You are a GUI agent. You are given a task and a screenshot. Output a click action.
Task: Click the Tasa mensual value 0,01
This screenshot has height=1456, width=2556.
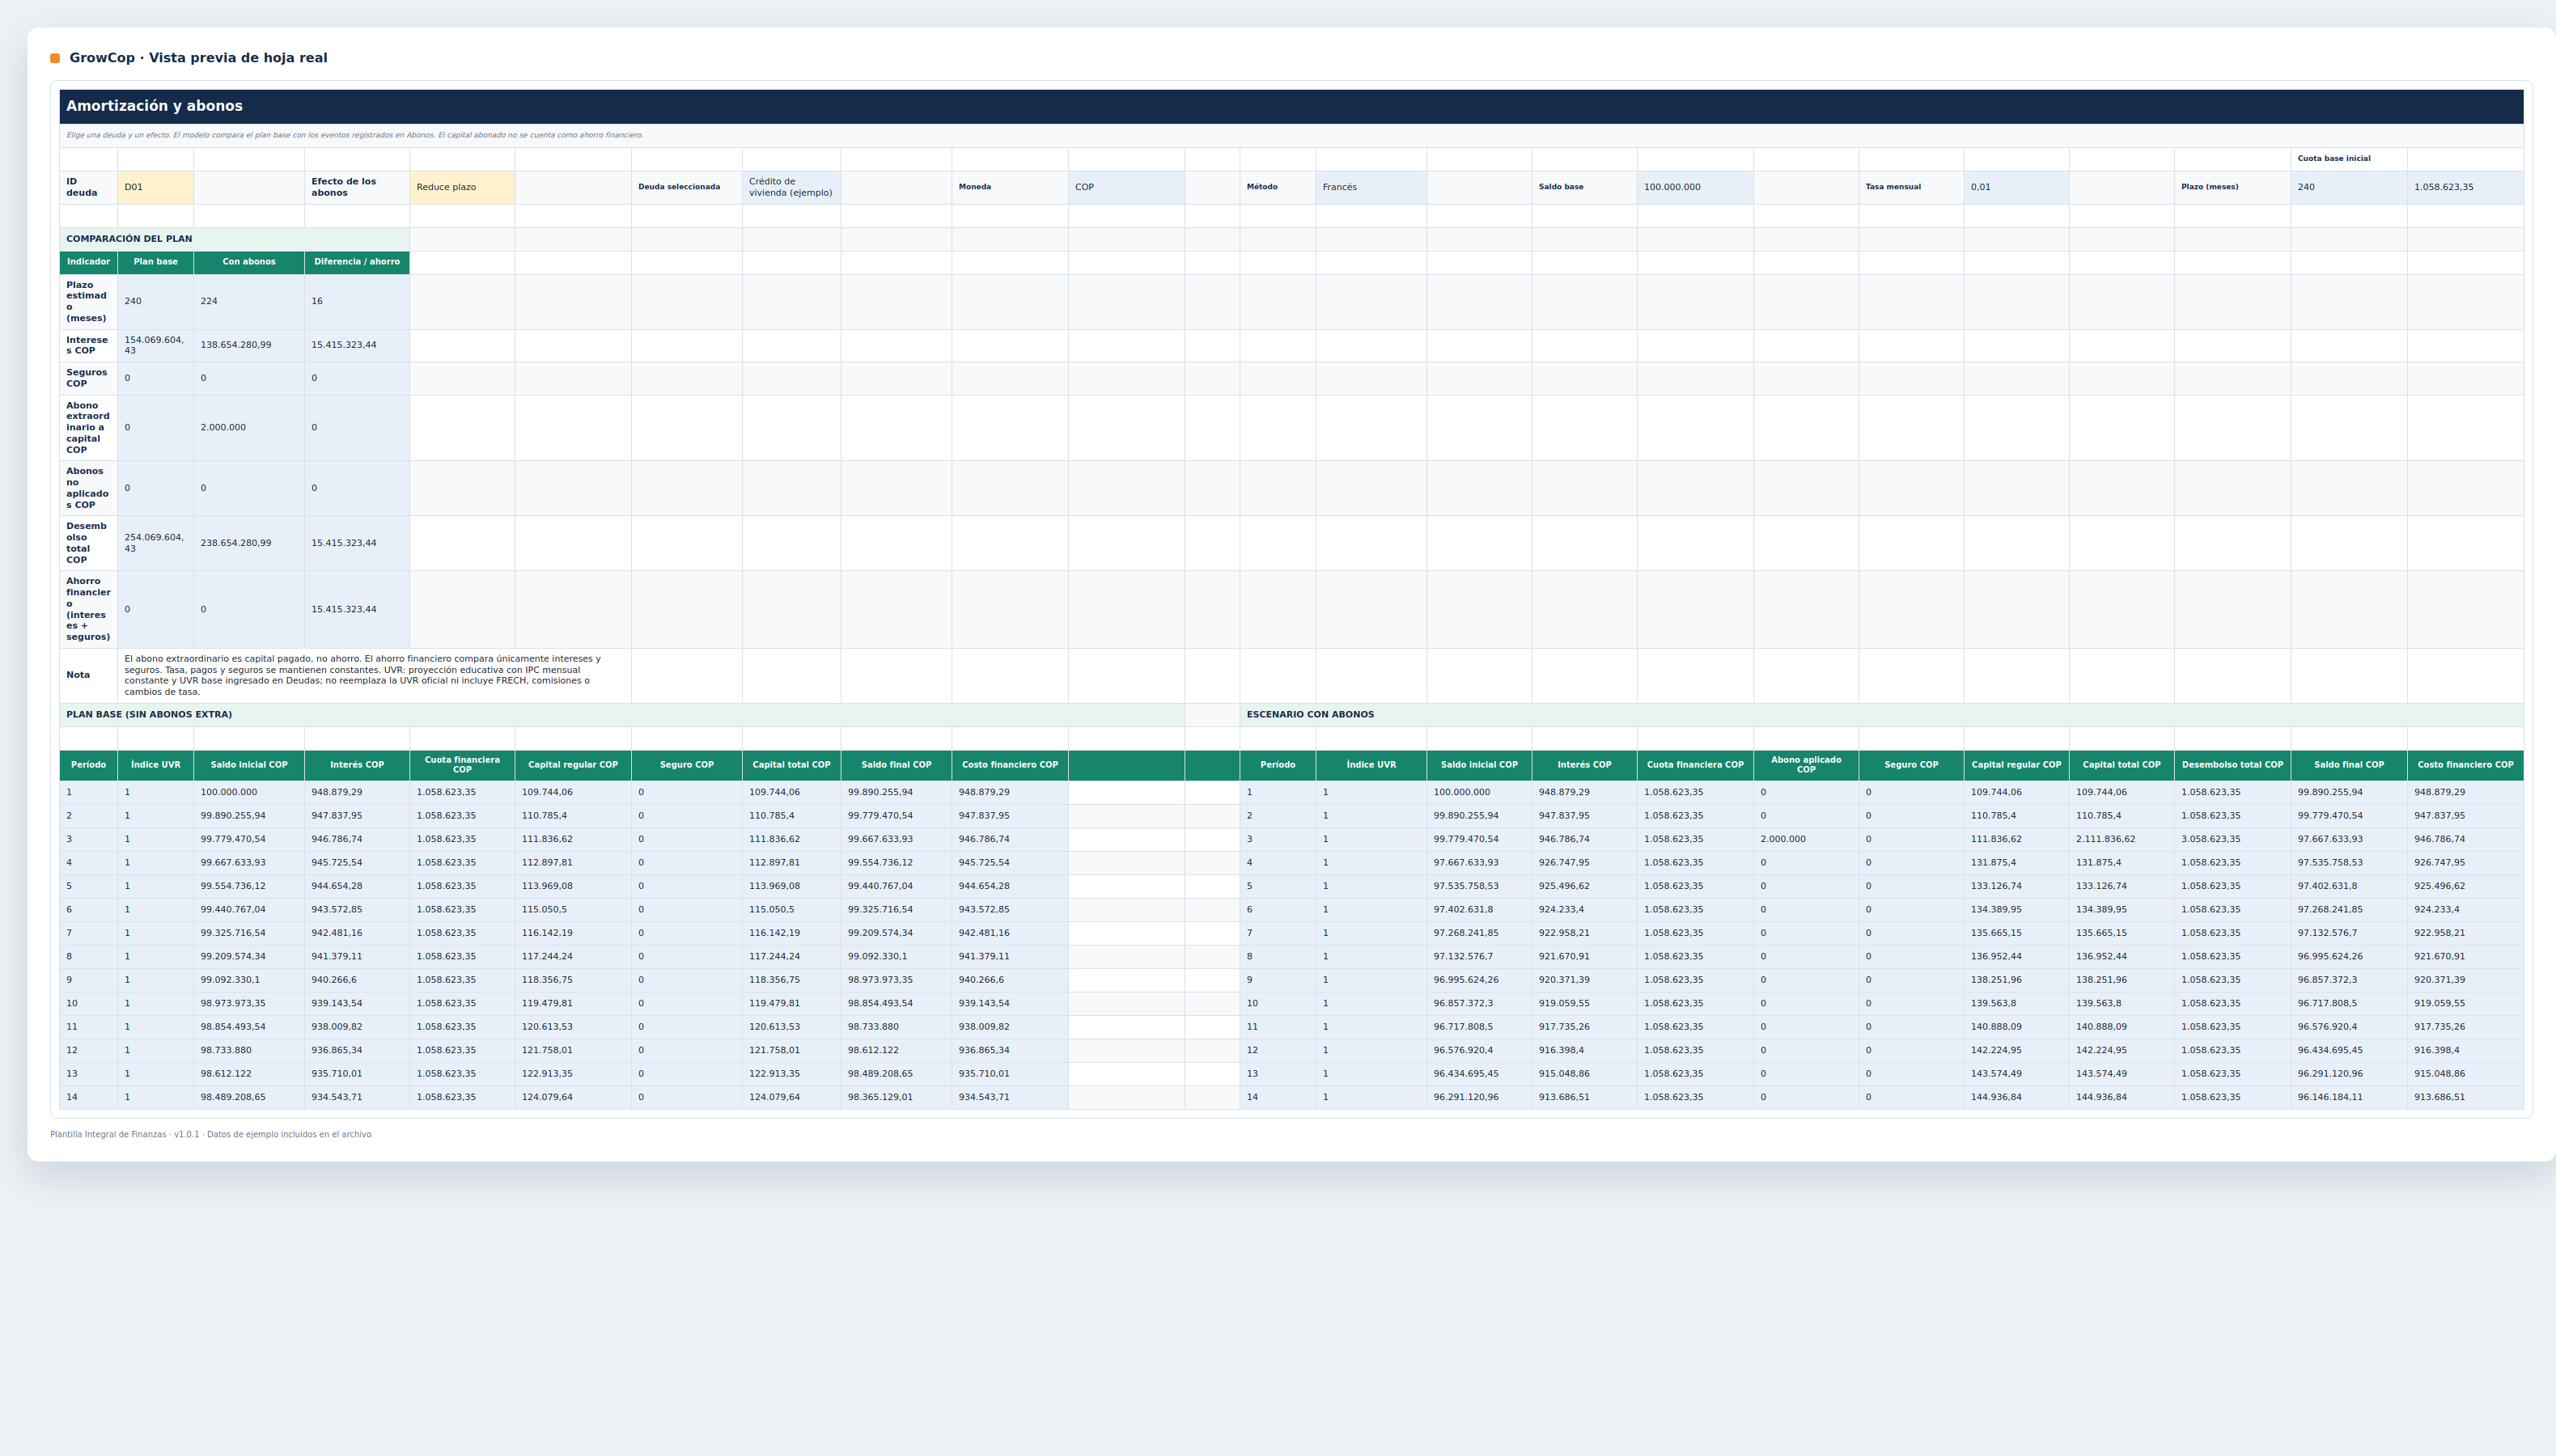coord(2016,187)
